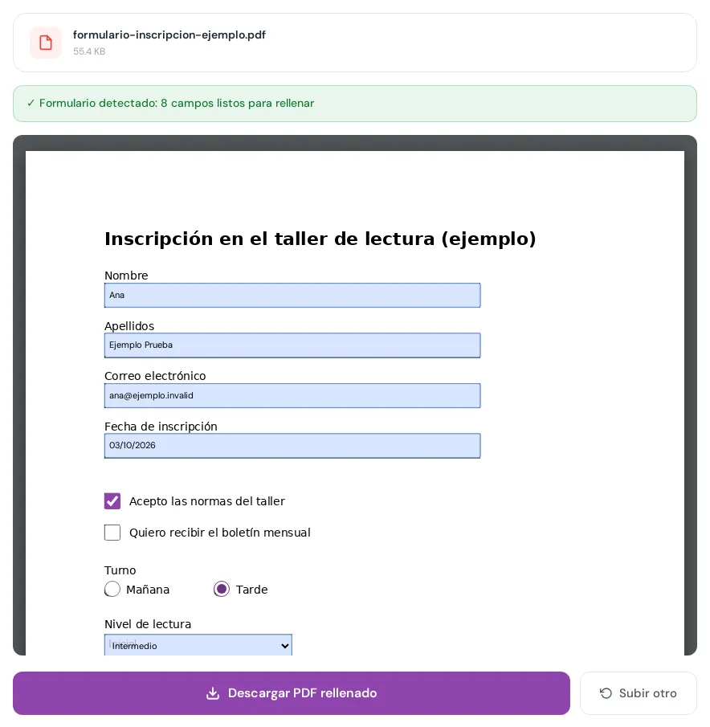The image size is (710, 727).
Task: Check Quiero recibir el boletín mensual
Action: (x=112, y=533)
